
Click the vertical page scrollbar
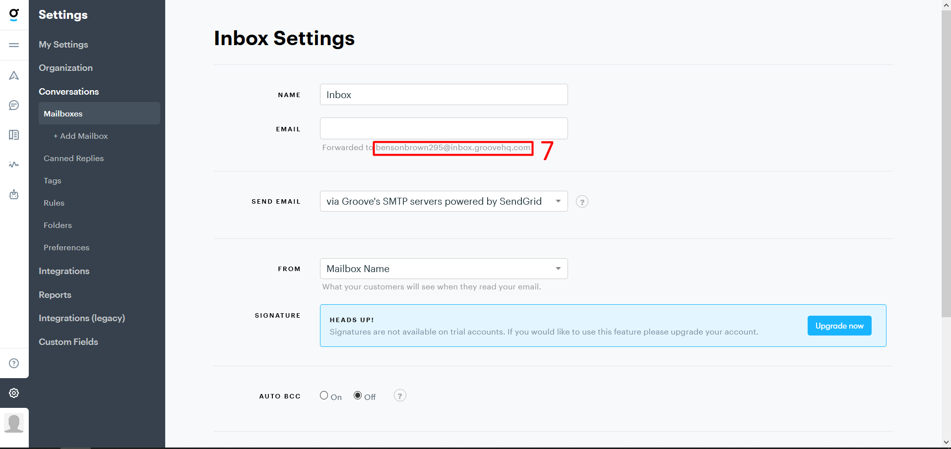pos(946,164)
